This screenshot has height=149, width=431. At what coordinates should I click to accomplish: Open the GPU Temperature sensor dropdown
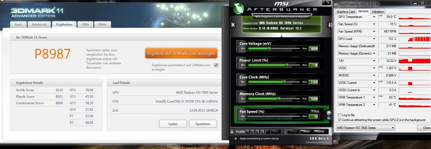coord(374,17)
